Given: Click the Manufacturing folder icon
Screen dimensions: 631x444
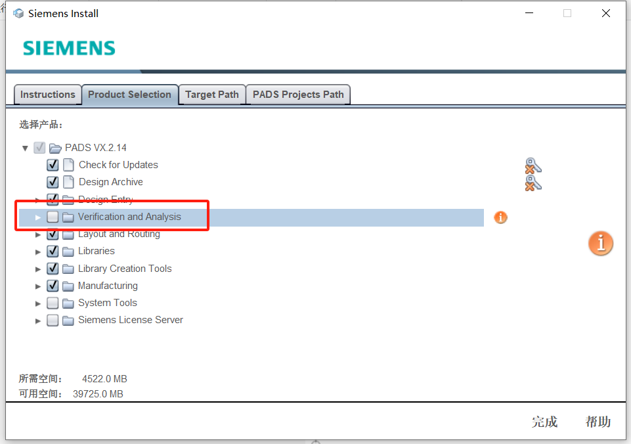Looking at the screenshot, I should (68, 286).
